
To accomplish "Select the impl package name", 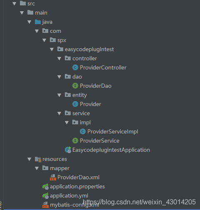I will point(85,123).
